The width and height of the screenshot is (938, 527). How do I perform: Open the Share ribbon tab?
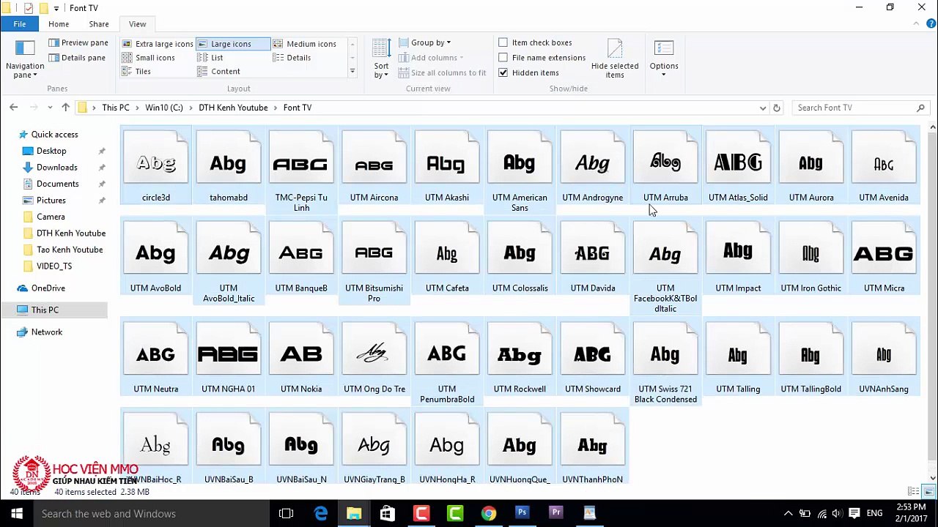99,24
